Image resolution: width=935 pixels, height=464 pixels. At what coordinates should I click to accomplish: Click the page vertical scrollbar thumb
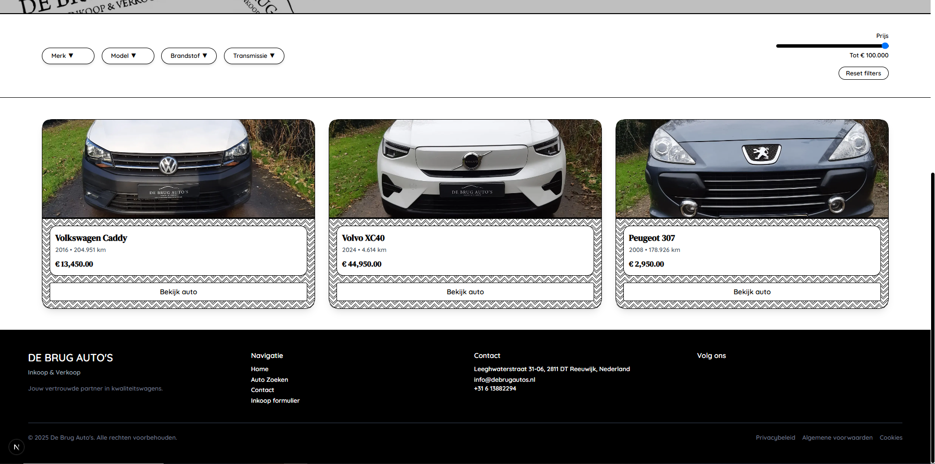(x=932, y=317)
